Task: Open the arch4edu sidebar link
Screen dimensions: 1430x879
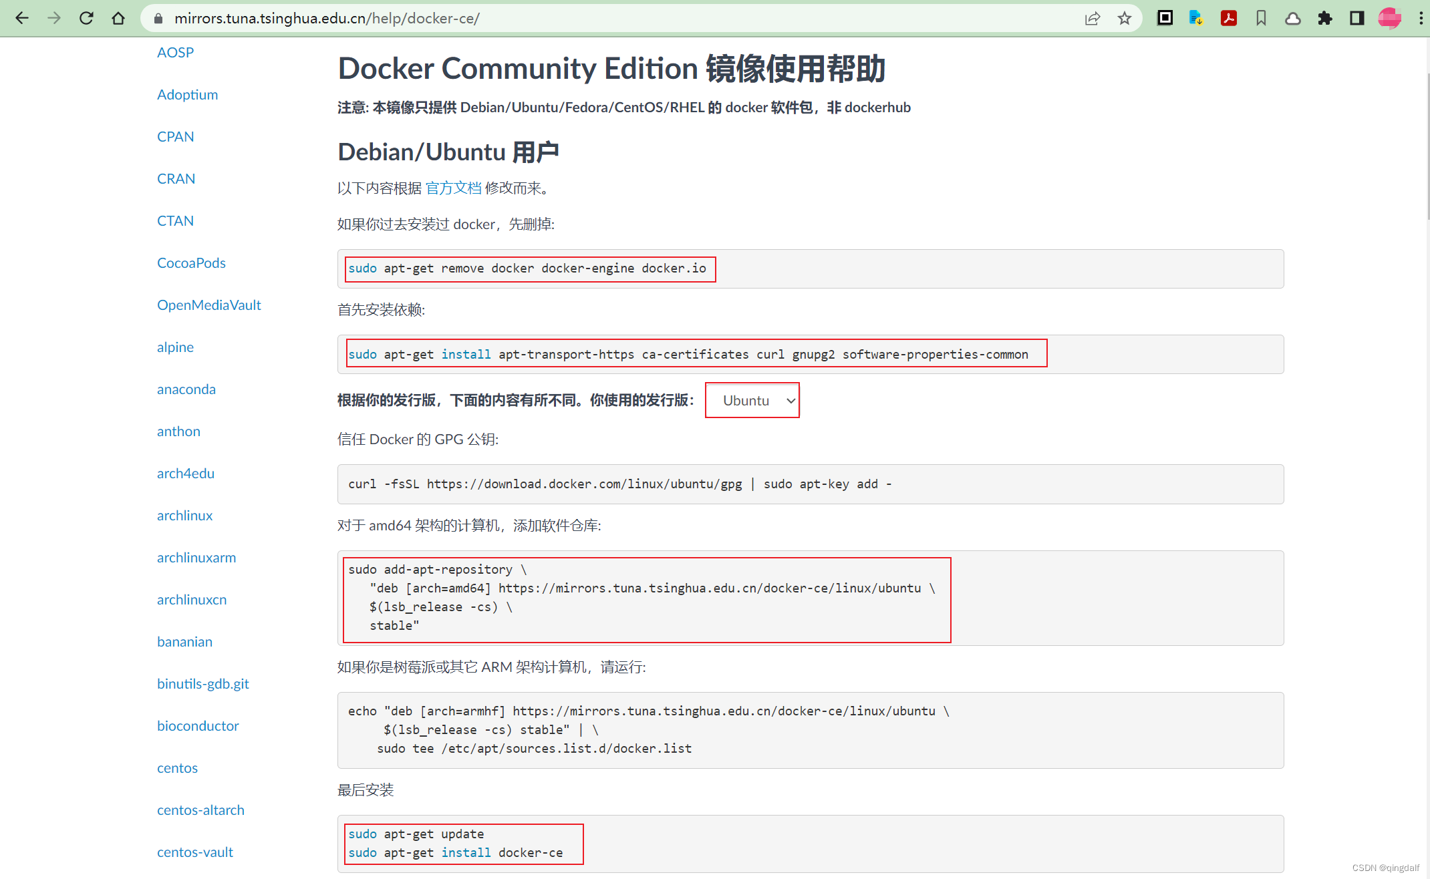Action: coord(185,473)
